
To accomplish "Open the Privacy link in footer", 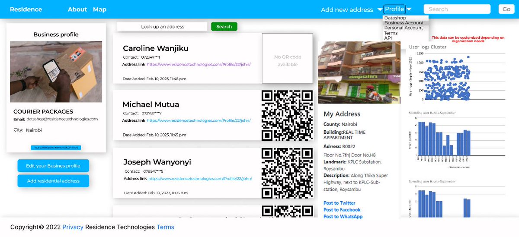I will (73, 227).
